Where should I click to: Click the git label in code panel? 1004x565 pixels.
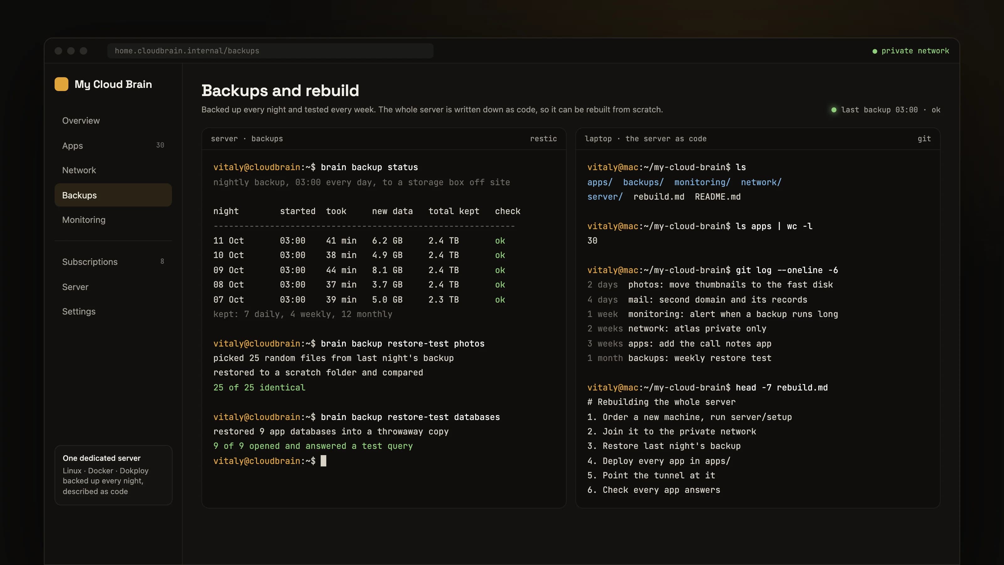924,139
